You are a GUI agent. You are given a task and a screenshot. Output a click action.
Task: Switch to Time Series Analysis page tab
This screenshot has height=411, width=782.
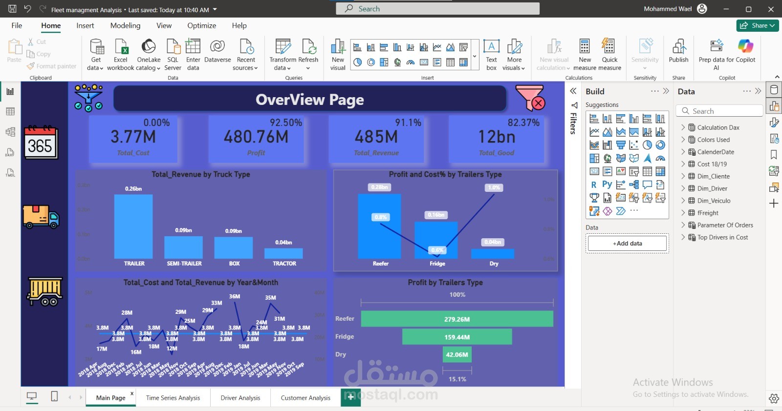point(173,398)
